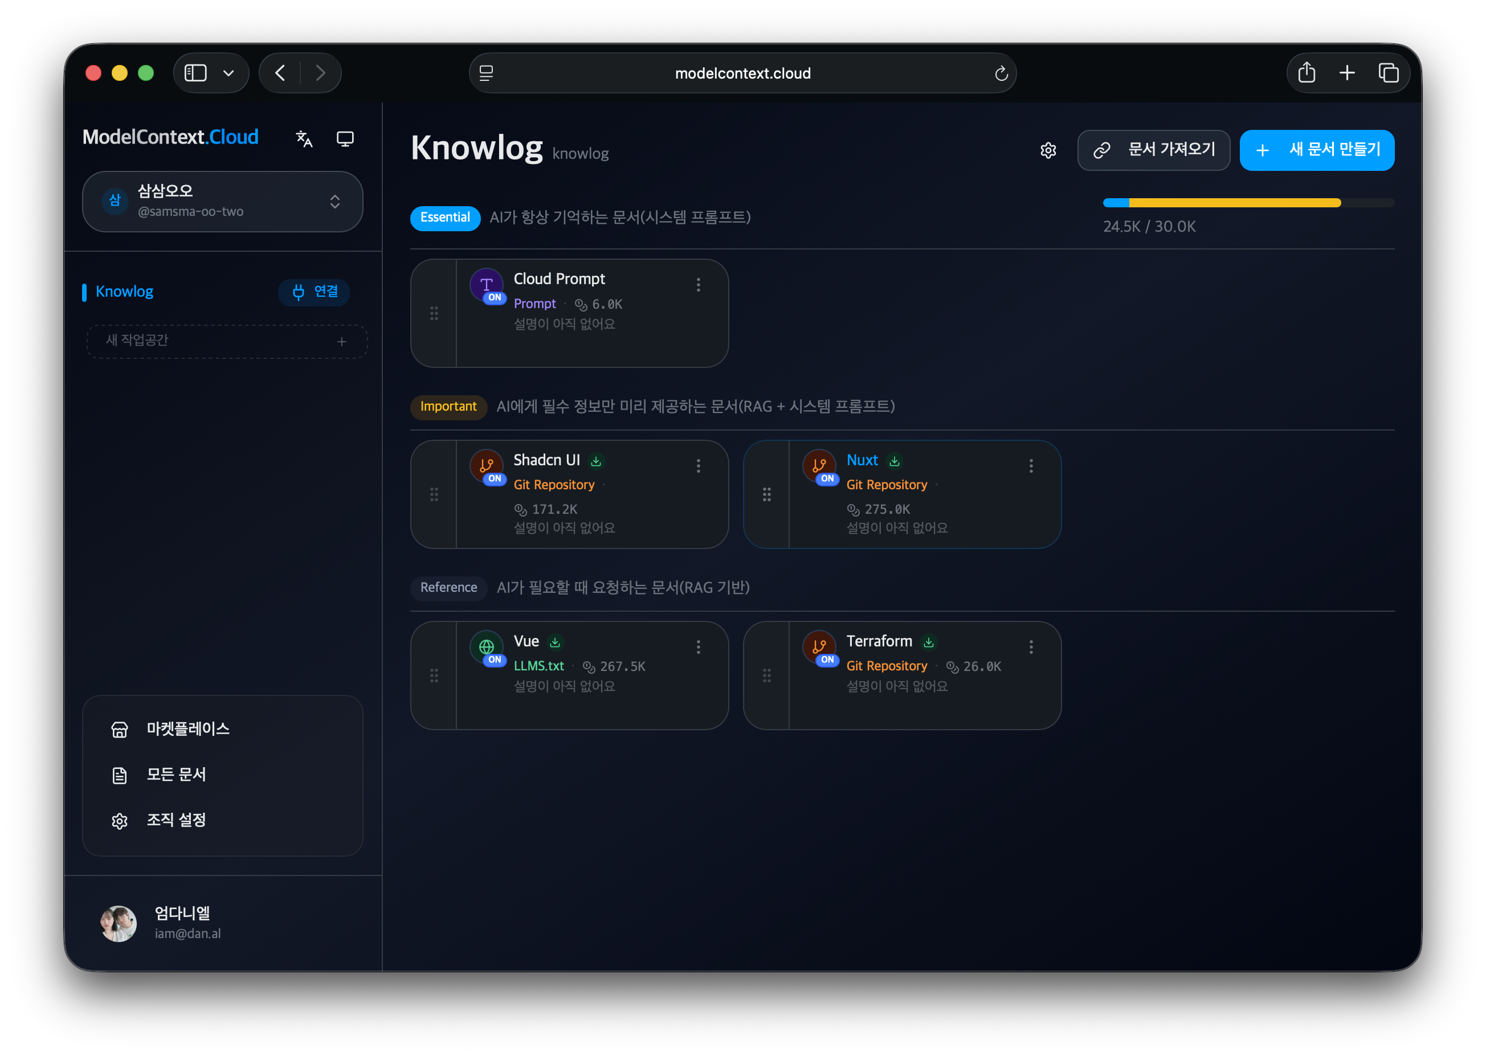Click the Shadcn UI title text
Viewport: 1486px width, 1056px height.
(x=546, y=460)
